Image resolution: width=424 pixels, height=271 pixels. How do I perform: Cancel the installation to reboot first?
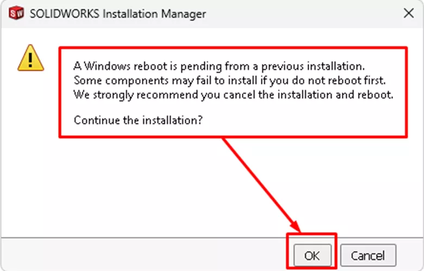click(x=368, y=255)
